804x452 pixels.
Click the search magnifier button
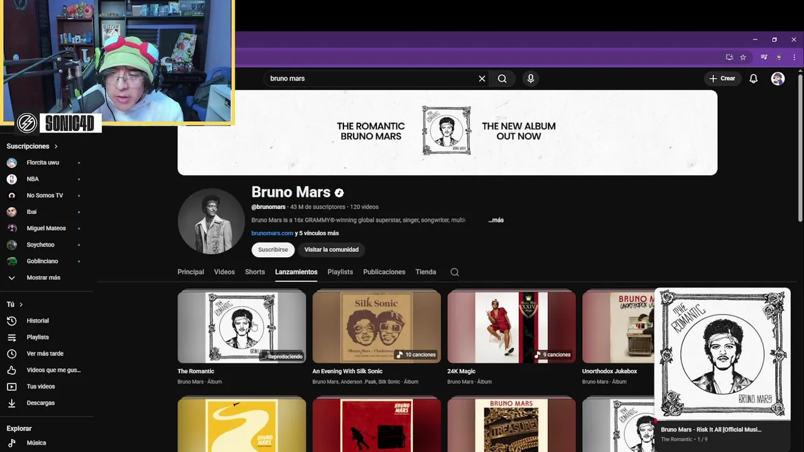503,78
